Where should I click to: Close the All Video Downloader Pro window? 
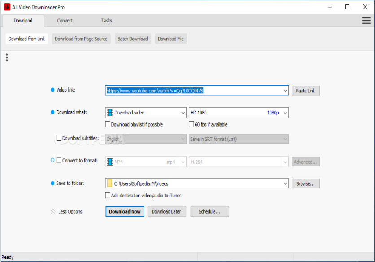[x=365, y=7]
